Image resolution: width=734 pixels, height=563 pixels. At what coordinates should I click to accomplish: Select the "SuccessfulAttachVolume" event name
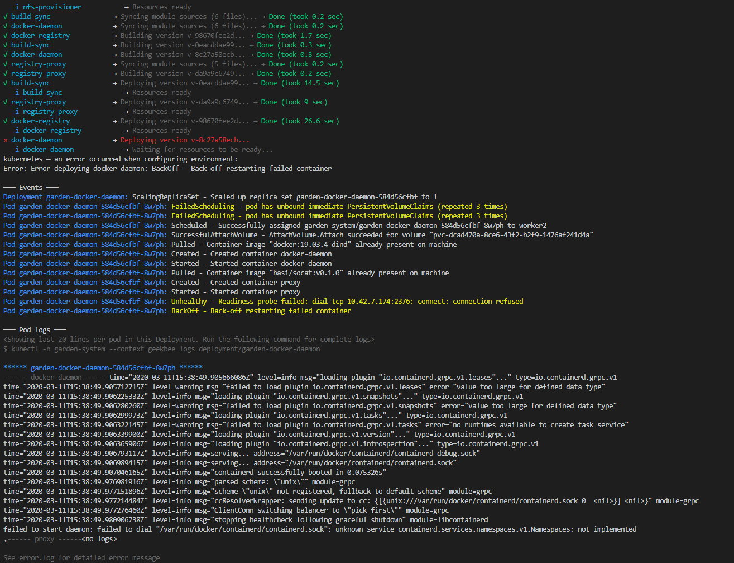tap(214, 235)
